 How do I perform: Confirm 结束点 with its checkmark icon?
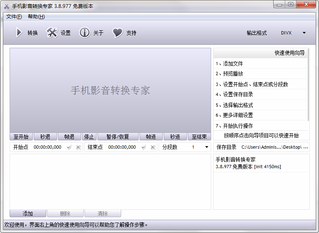pyautogui.click(x=144, y=147)
